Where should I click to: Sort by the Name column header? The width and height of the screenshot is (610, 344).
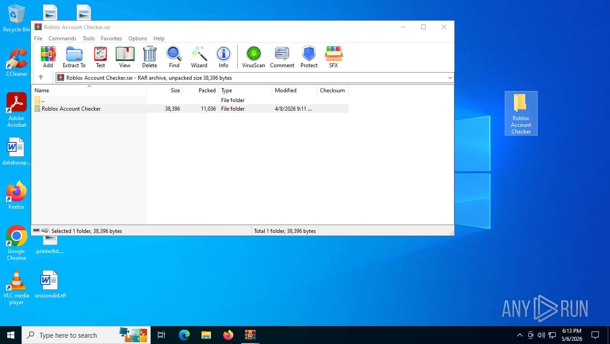click(89, 90)
